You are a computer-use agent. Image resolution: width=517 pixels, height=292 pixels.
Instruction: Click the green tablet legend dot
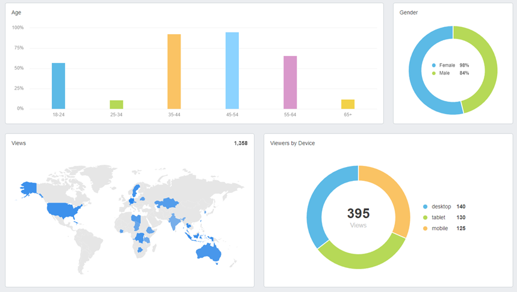(x=425, y=217)
